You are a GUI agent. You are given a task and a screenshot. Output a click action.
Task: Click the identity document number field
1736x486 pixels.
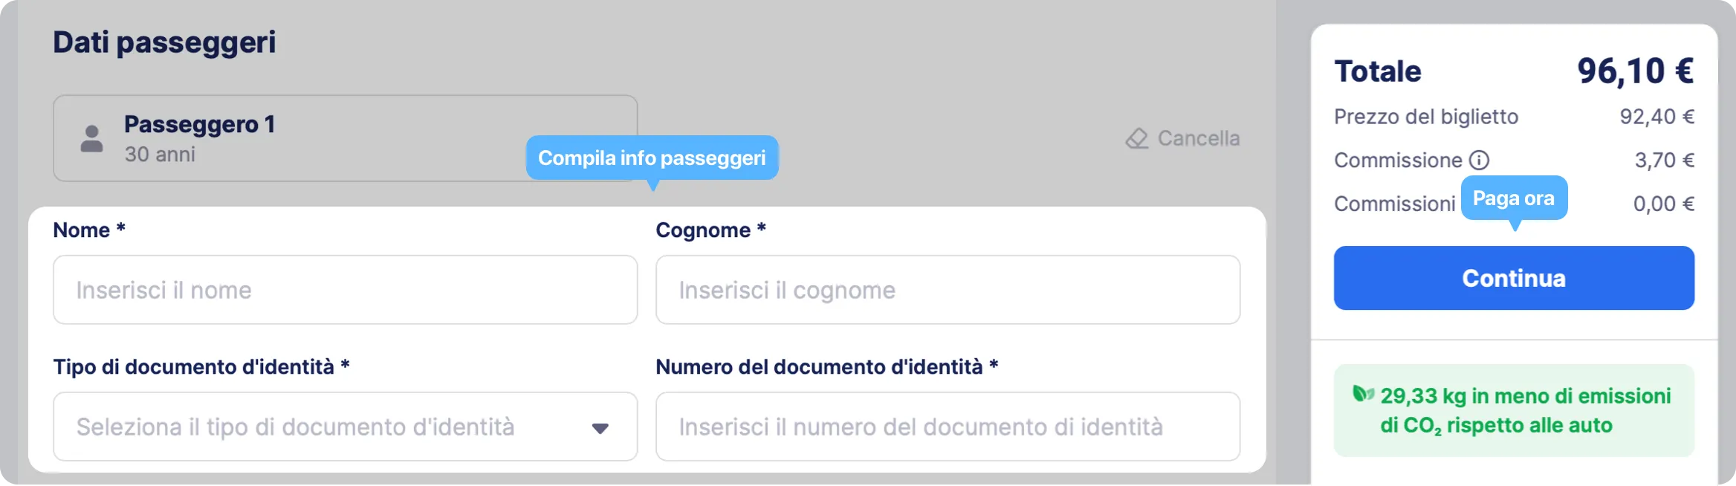pos(948,427)
